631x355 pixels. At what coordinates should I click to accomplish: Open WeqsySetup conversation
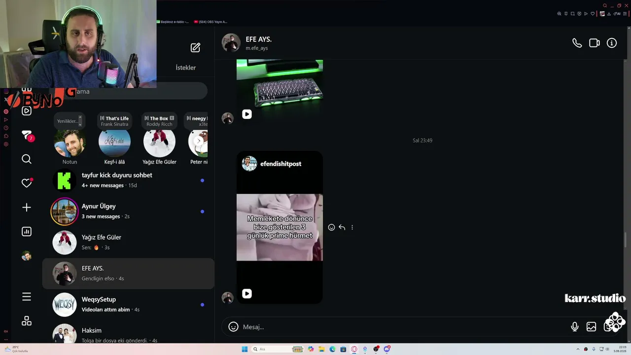pos(128,305)
